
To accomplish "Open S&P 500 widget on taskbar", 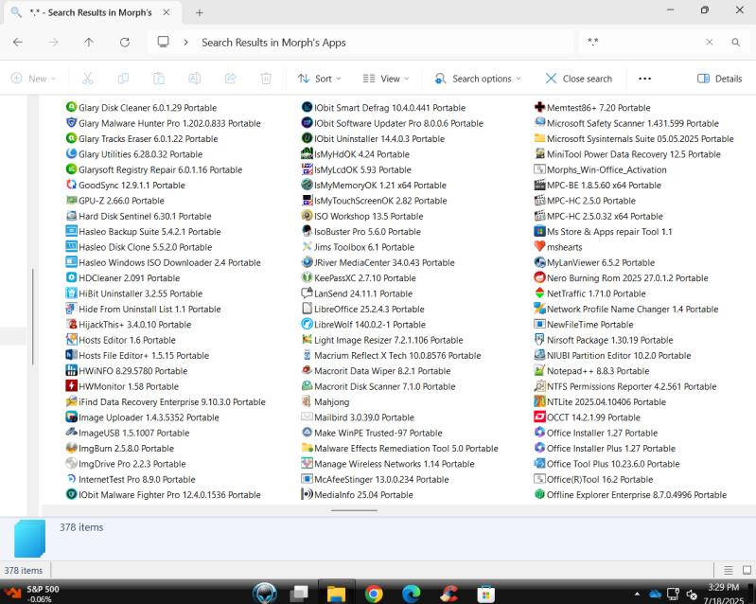I will point(31,594).
